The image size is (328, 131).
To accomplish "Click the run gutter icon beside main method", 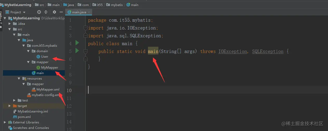I will click(77, 50).
